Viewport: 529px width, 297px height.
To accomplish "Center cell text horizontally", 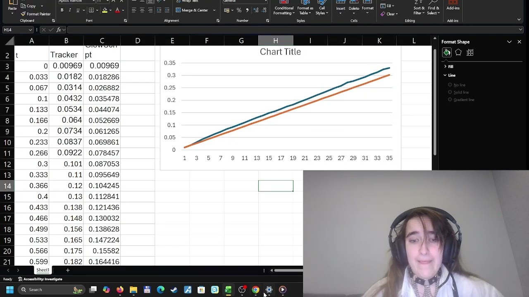I will point(142,10).
